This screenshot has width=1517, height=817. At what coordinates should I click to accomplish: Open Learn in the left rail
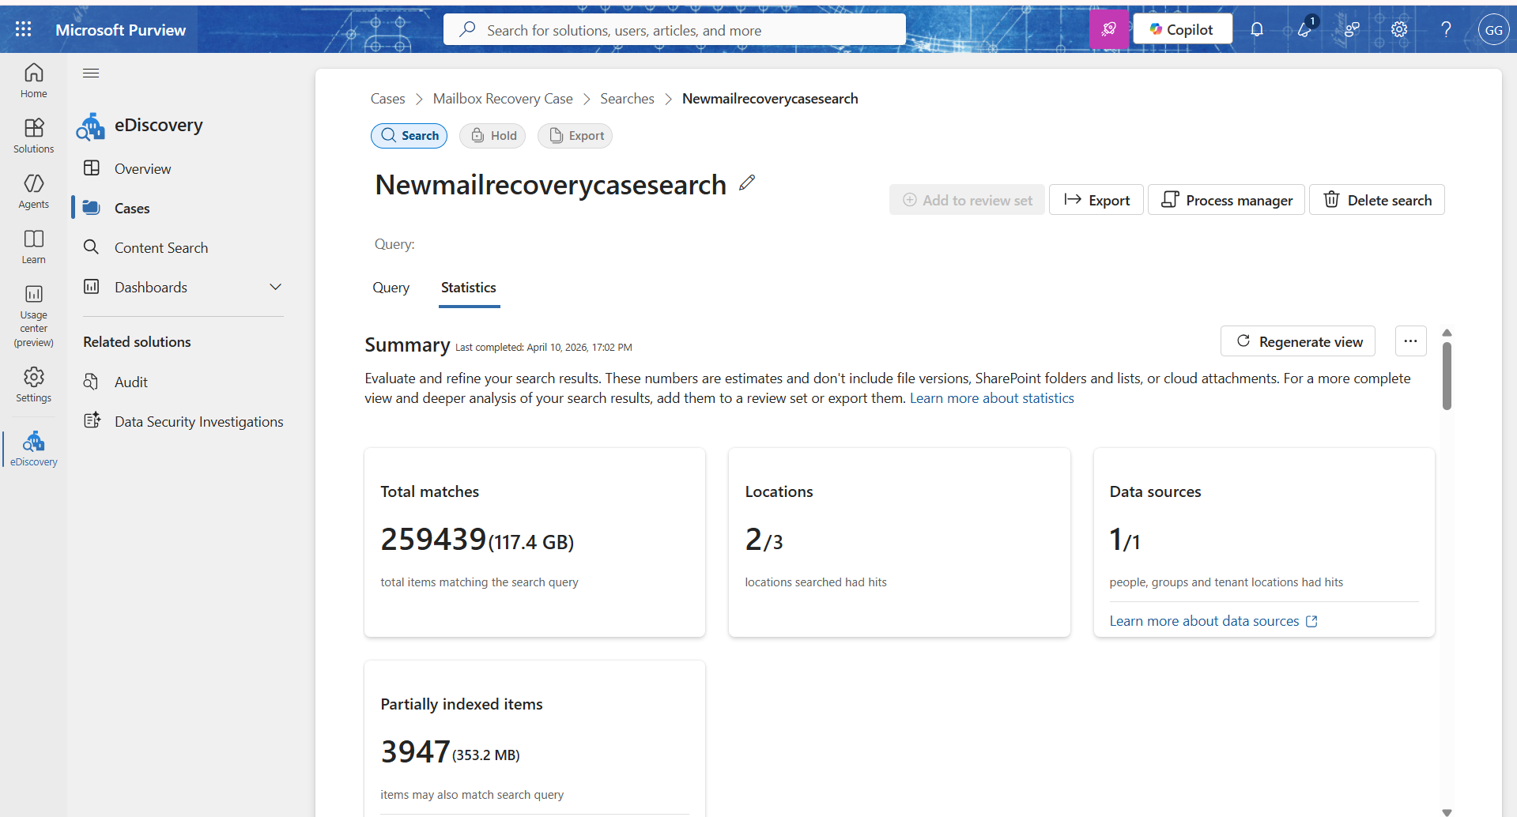tap(33, 247)
